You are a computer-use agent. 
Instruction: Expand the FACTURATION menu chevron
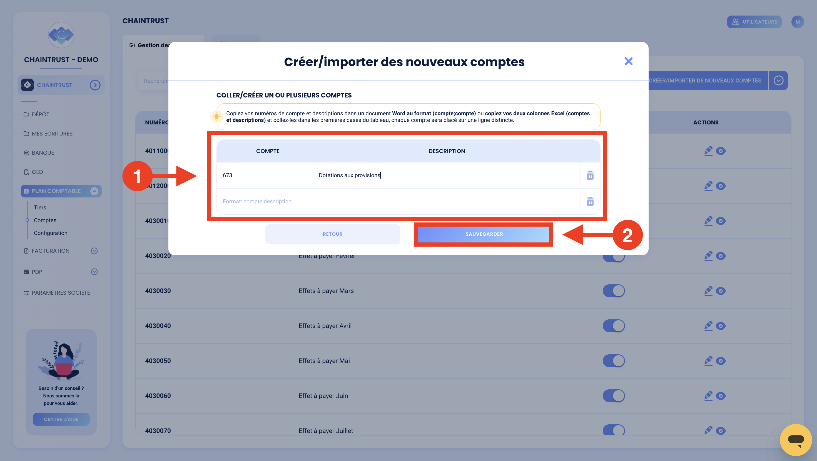click(x=94, y=251)
